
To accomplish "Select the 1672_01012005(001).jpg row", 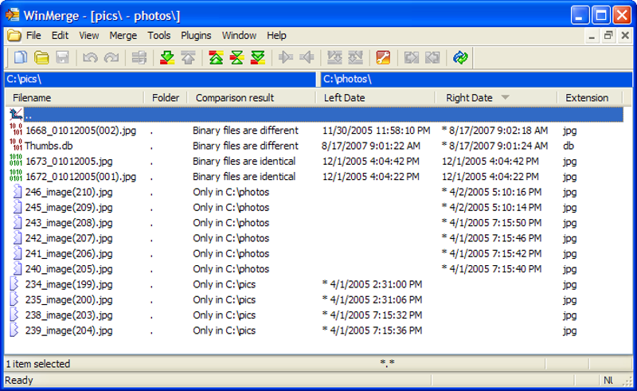I will (x=315, y=177).
